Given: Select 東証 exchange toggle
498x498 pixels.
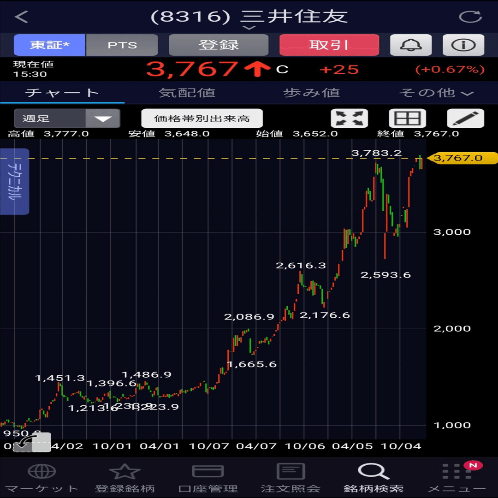Looking at the screenshot, I should (49, 45).
